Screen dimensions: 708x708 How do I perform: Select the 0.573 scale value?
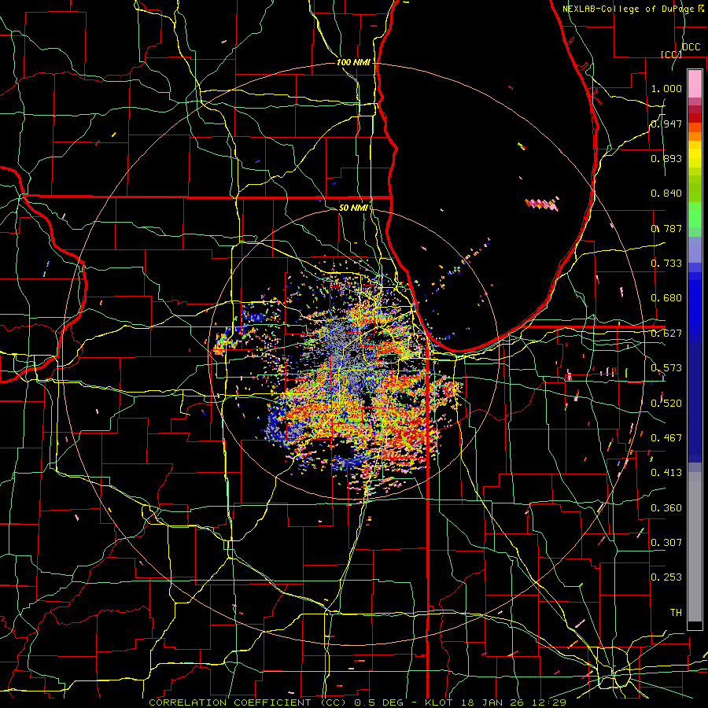pyautogui.click(x=666, y=368)
